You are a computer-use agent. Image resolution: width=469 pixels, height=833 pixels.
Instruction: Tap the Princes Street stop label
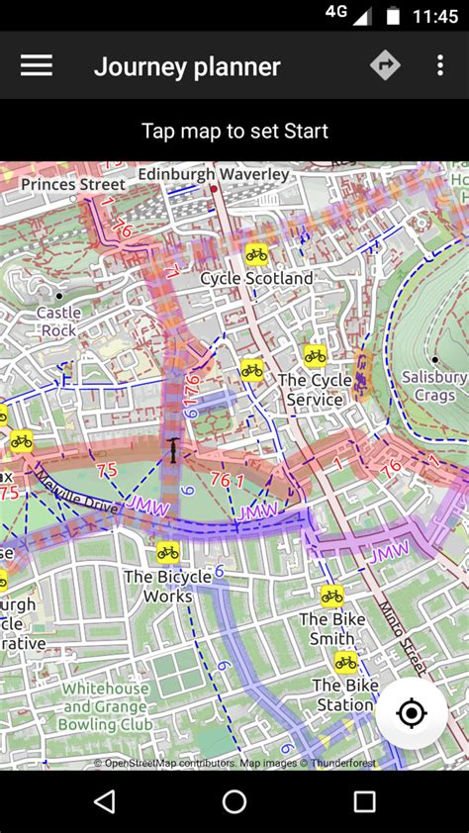tap(73, 185)
